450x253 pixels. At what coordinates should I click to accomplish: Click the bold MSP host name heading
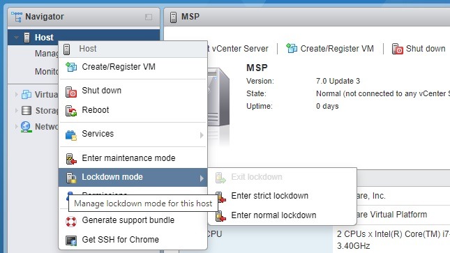[x=257, y=68]
